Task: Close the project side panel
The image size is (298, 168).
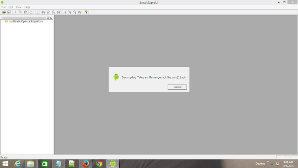Action: tap(51, 18)
